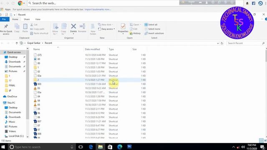
Task: Switch to the View ribbon tab
Action: (38, 19)
